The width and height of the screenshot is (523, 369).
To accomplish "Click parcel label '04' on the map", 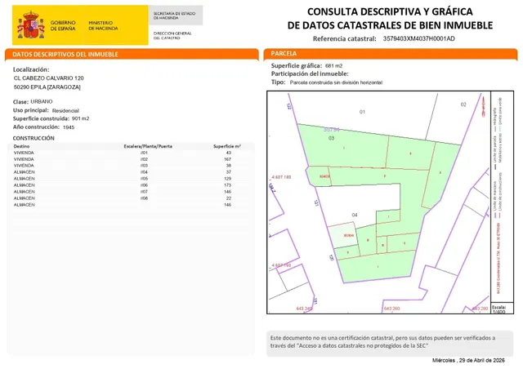I will 355,215.
